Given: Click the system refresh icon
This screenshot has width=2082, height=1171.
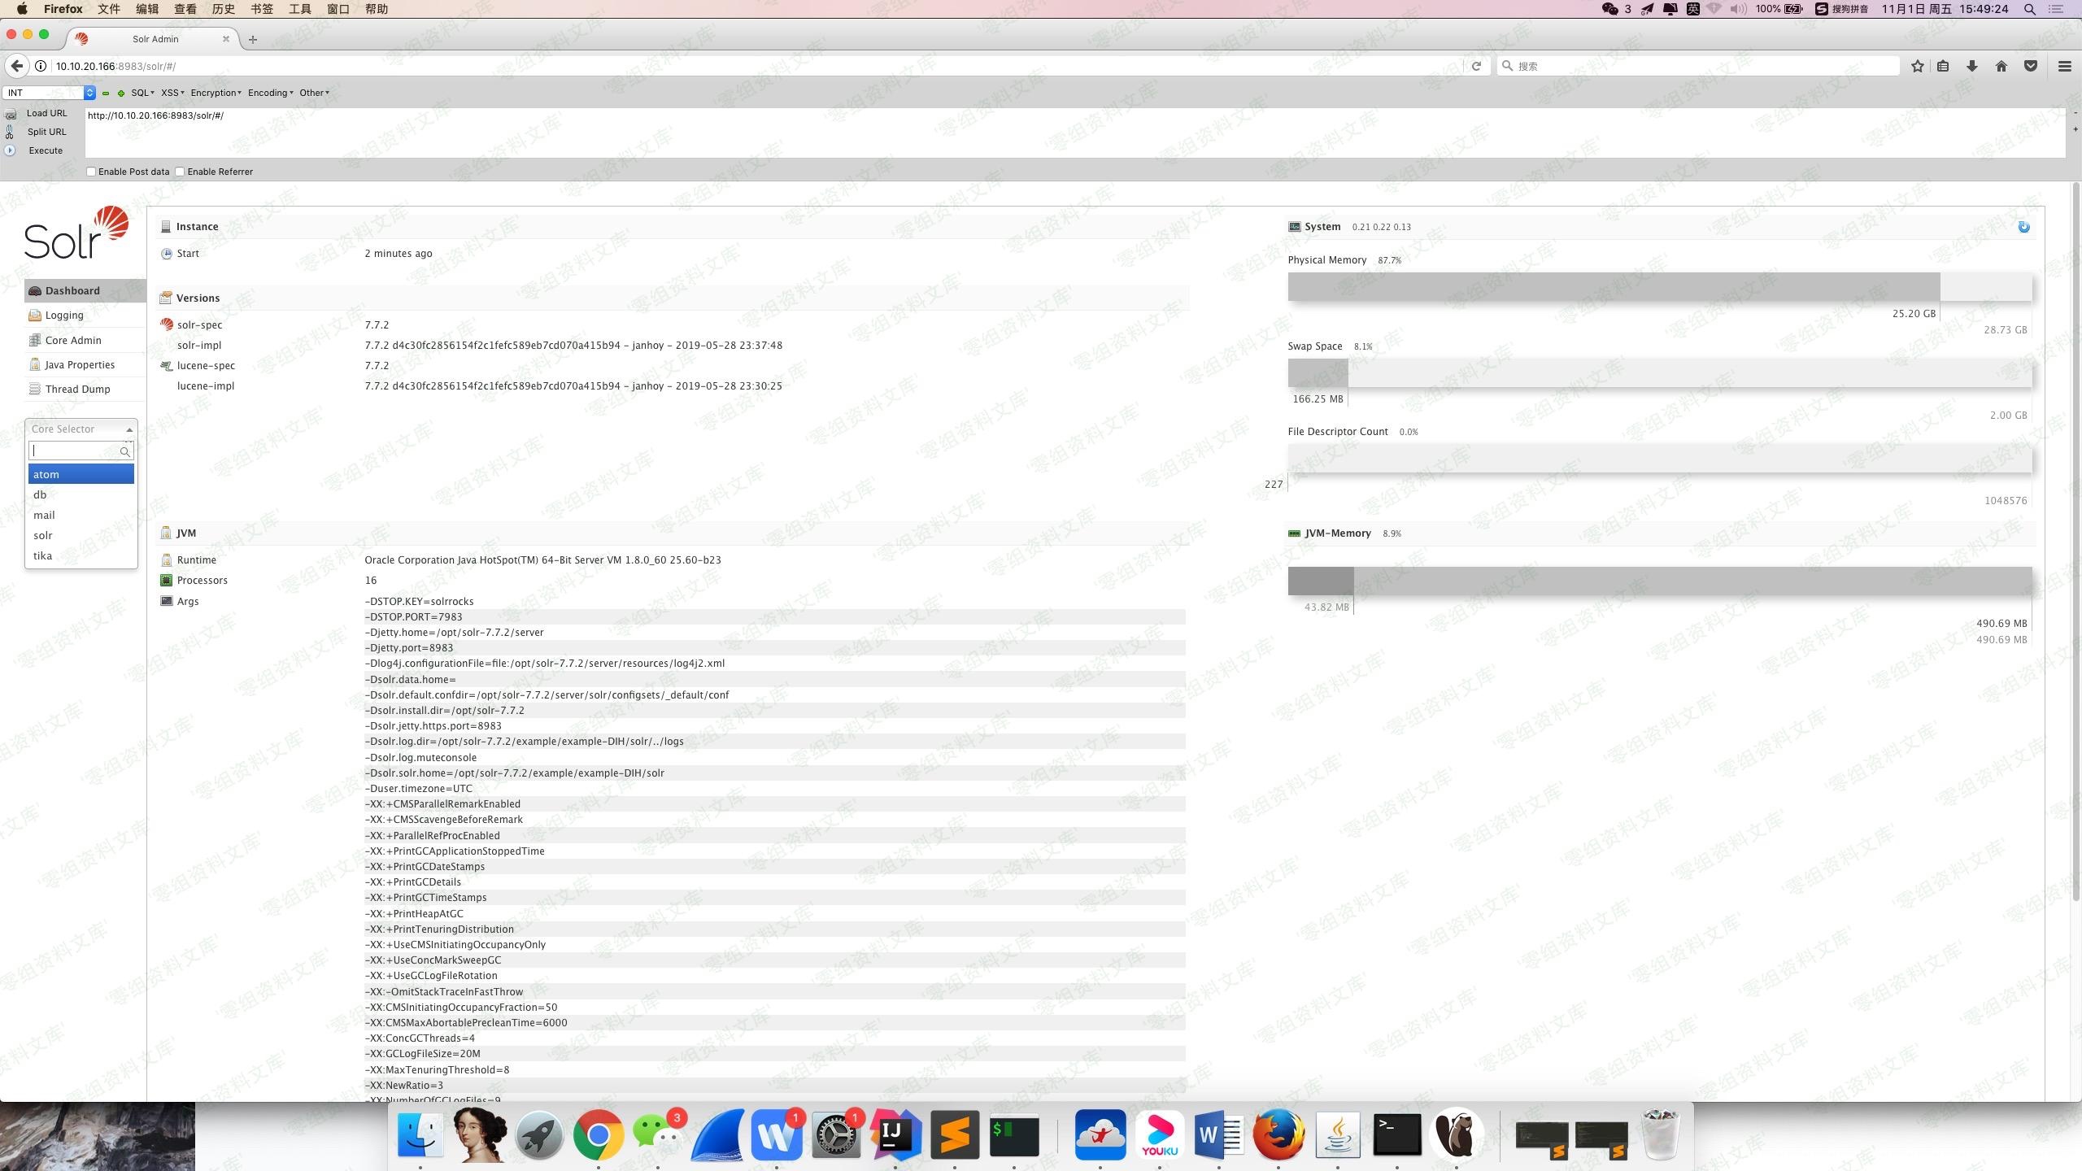Looking at the screenshot, I should [x=2023, y=227].
